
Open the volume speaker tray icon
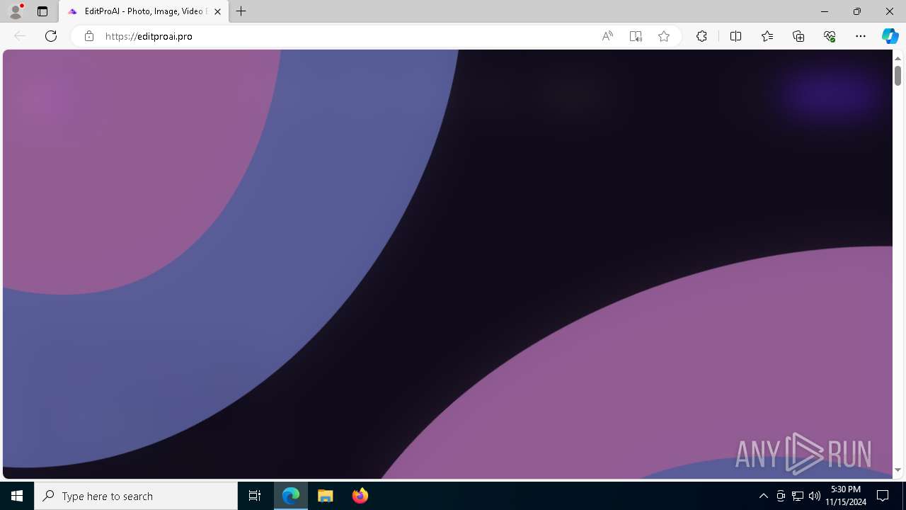pos(815,496)
